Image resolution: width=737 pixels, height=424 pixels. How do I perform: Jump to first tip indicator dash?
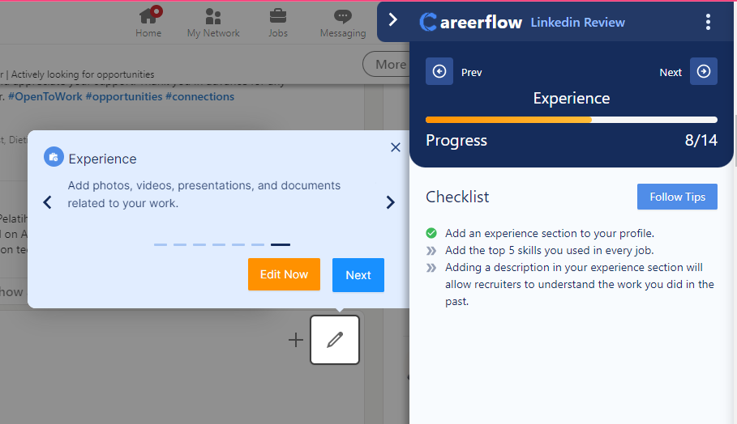161,244
